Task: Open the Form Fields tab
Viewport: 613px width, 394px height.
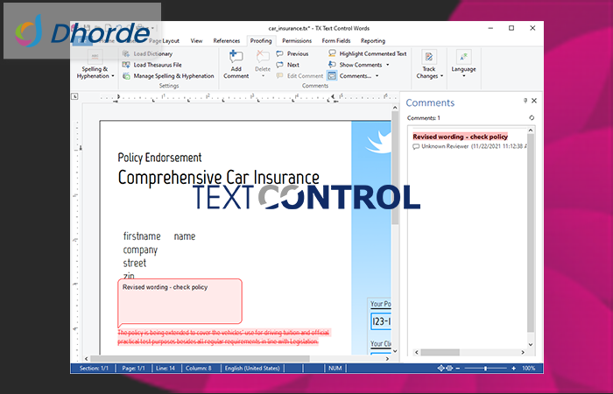Action: [335, 40]
